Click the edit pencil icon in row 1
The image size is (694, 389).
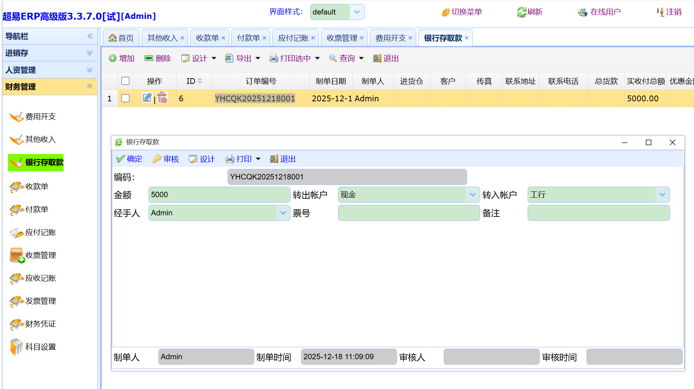147,98
